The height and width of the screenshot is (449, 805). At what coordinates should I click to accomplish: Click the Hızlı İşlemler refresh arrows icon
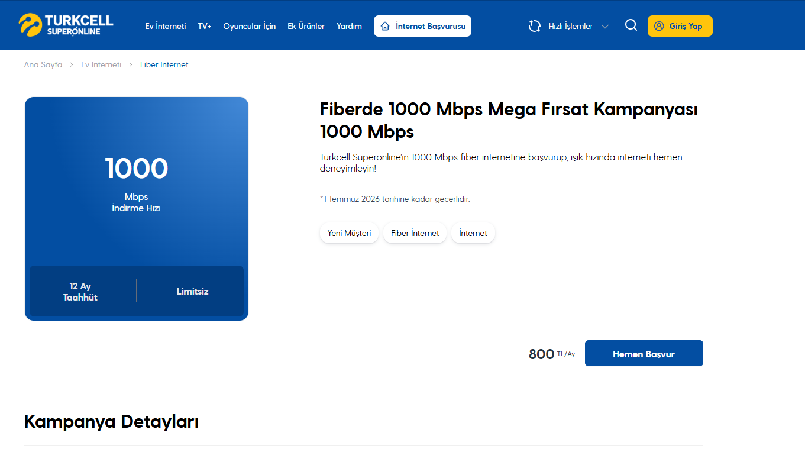click(535, 26)
